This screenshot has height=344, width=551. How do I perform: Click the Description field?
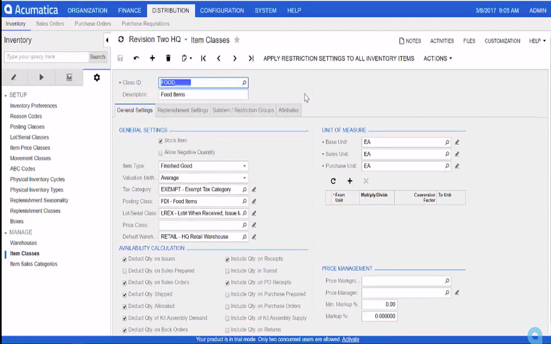click(203, 95)
